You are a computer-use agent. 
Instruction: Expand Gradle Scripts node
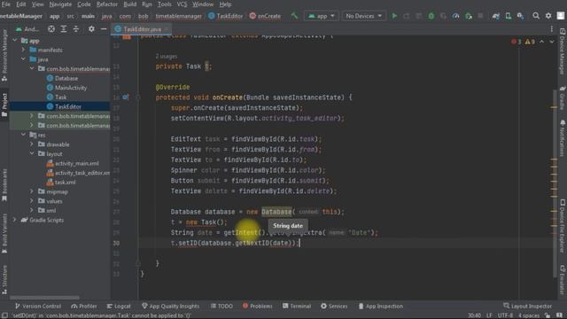(x=15, y=220)
